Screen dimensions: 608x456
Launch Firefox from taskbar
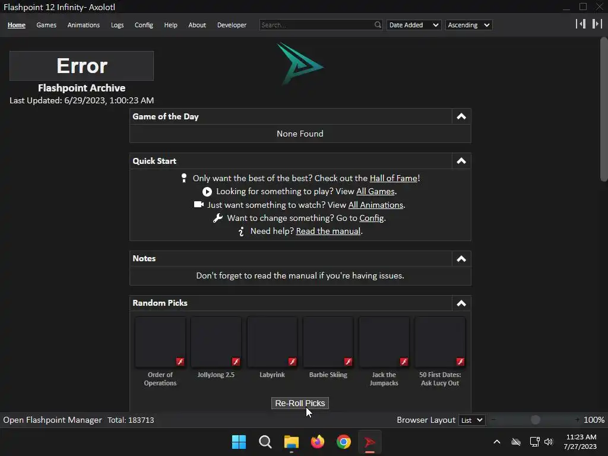pyautogui.click(x=318, y=442)
